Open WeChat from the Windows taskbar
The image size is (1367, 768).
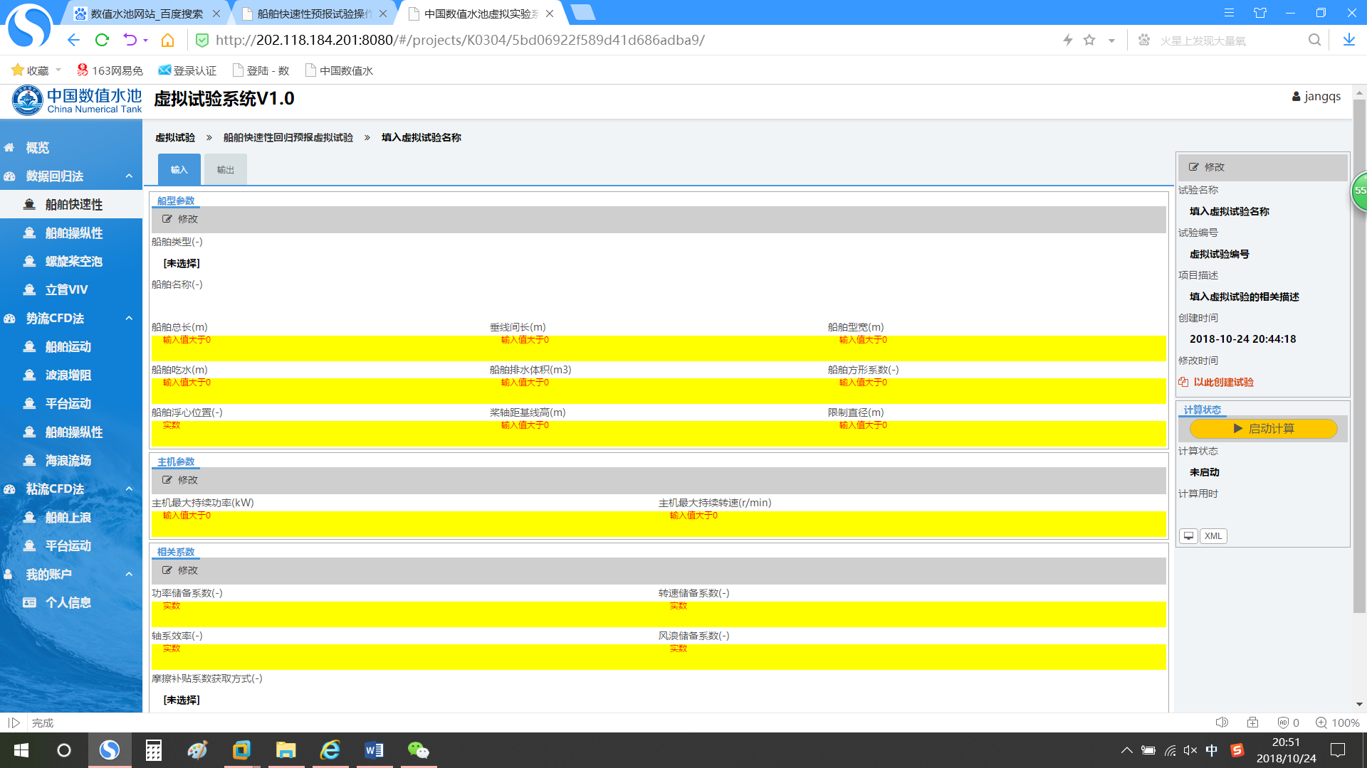pos(418,750)
